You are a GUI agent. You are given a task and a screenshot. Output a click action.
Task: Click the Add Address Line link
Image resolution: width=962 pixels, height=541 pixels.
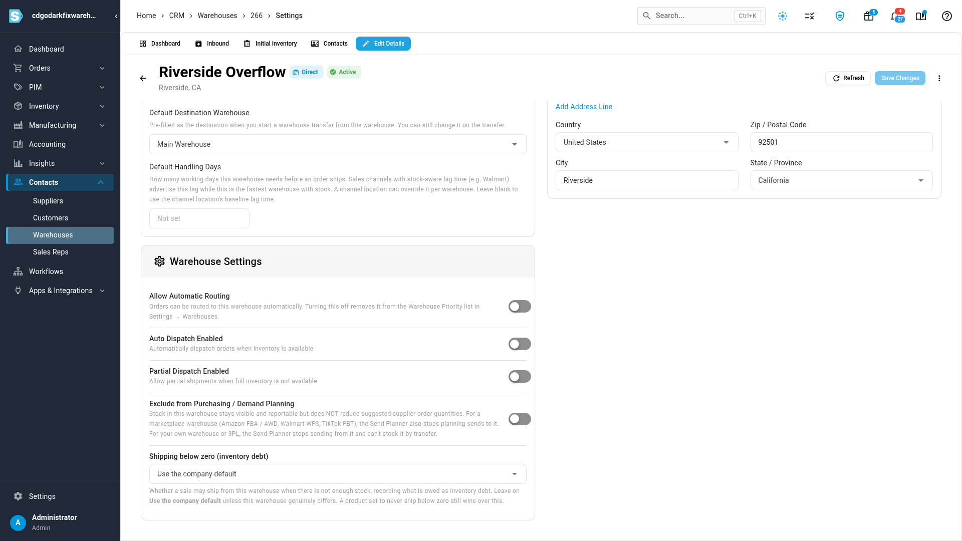[x=584, y=107]
